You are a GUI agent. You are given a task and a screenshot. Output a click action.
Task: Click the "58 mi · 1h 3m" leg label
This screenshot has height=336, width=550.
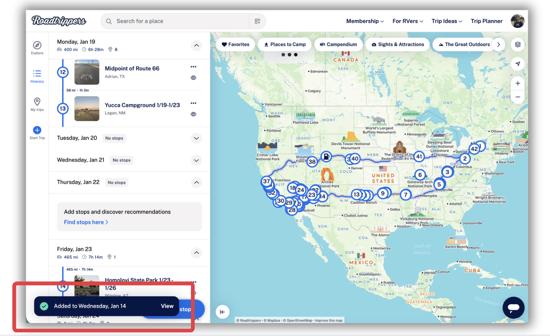(x=77, y=90)
